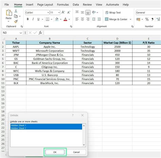The width and height of the screenshot is (161, 158).
Task: Click Insert Function fx icon
Action: [40, 33]
